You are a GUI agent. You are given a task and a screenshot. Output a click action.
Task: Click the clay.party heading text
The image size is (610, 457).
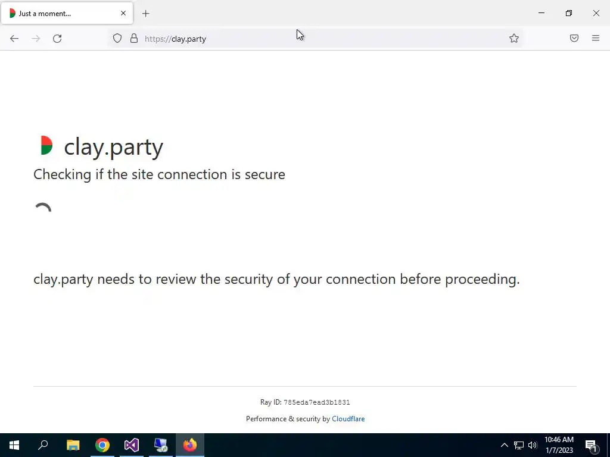coord(114,148)
